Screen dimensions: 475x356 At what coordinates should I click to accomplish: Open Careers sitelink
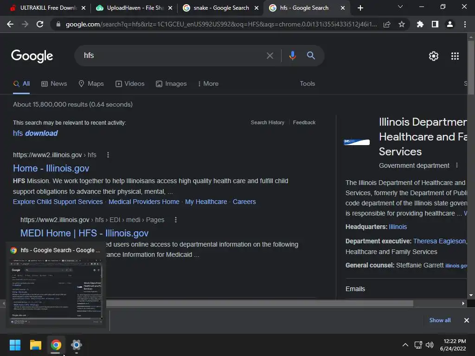coord(244,202)
